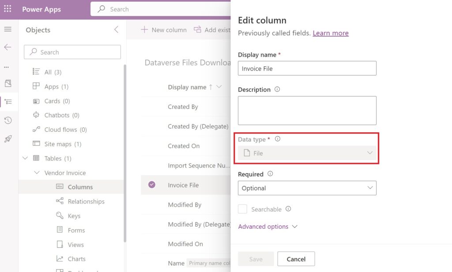Collapse the navigation menu with hamburger icon
The width and height of the screenshot is (452, 272).
[9, 29]
